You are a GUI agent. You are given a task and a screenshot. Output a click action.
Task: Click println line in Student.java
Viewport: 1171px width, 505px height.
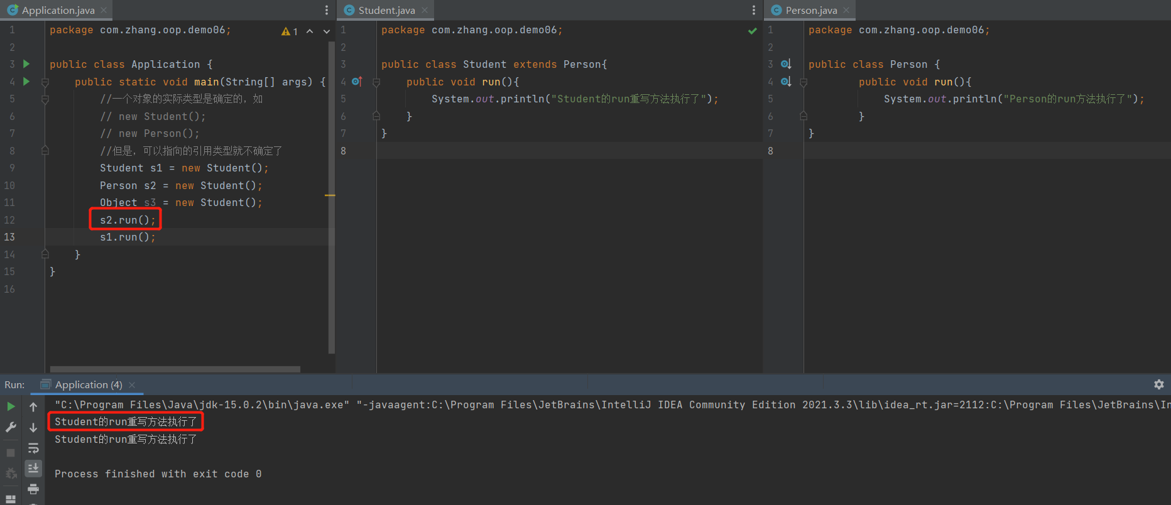575,99
